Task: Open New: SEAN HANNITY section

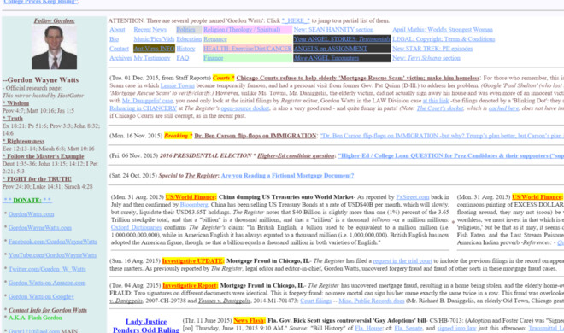Action: (333, 30)
